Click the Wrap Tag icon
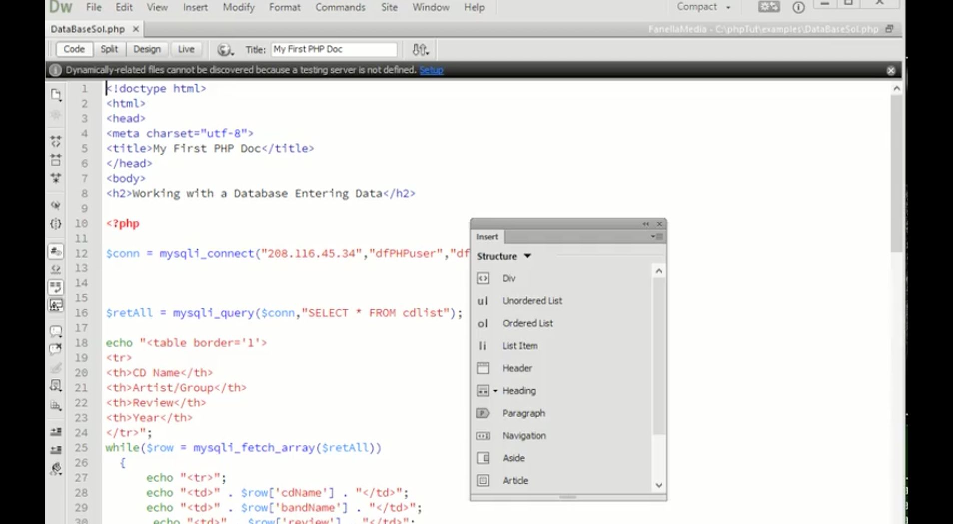Viewport: 953px width, 524px height. coord(56,368)
